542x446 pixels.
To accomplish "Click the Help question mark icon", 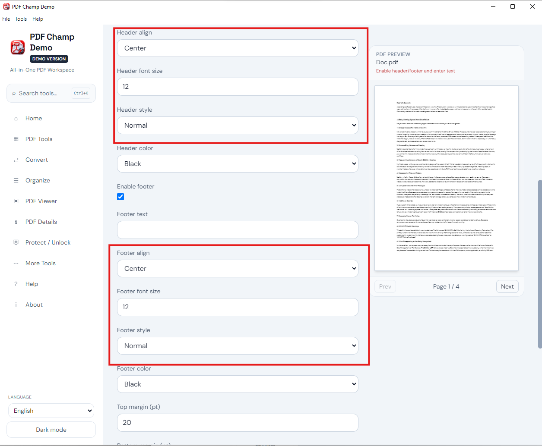I will click(16, 284).
